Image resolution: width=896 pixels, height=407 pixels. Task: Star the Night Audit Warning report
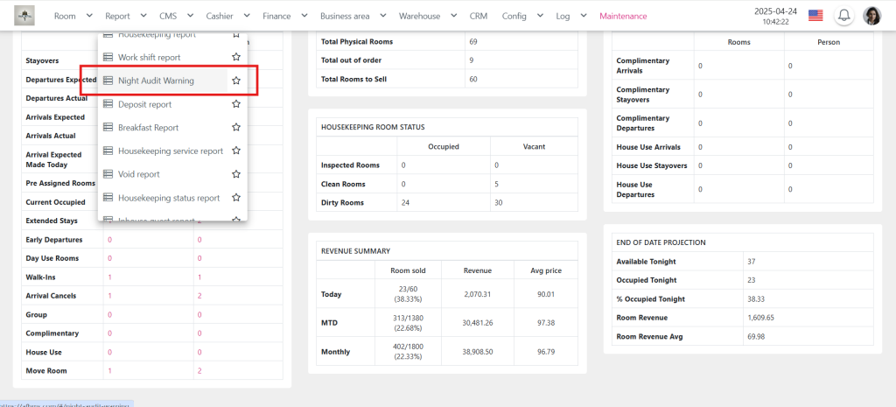point(236,81)
